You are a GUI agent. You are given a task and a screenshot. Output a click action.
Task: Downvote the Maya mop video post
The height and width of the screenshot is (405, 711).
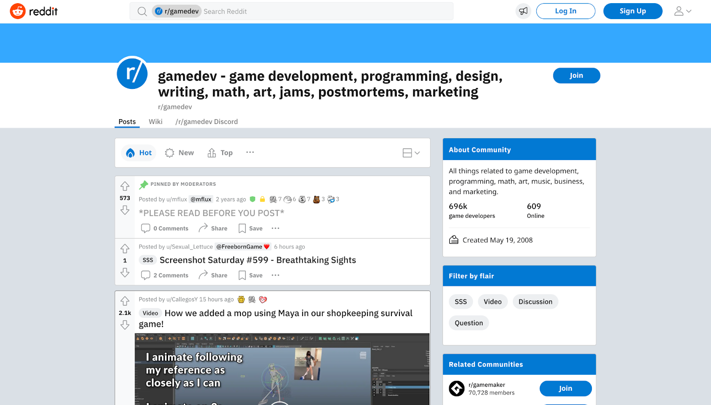(x=125, y=325)
